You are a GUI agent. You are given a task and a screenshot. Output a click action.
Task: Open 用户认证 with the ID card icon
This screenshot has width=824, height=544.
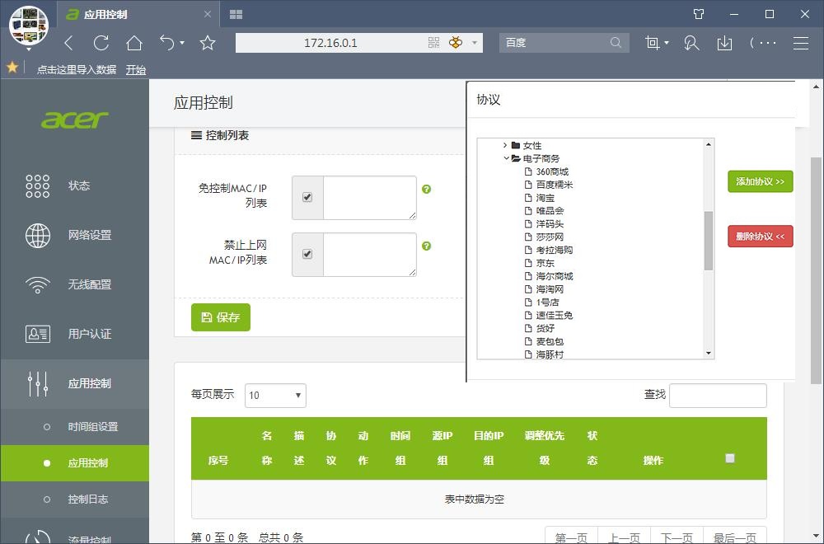point(36,334)
